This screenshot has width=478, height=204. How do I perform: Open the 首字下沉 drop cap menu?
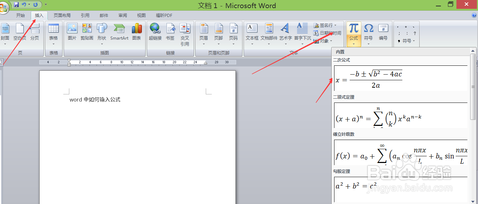pyautogui.click(x=303, y=34)
